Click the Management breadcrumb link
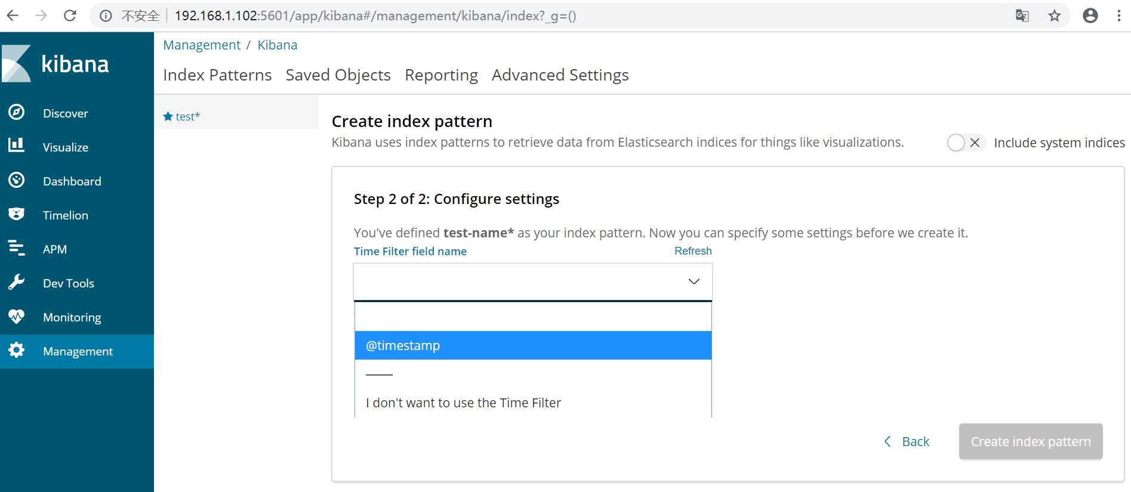The height and width of the screenshot is (492, 1131). coord(202,45)
